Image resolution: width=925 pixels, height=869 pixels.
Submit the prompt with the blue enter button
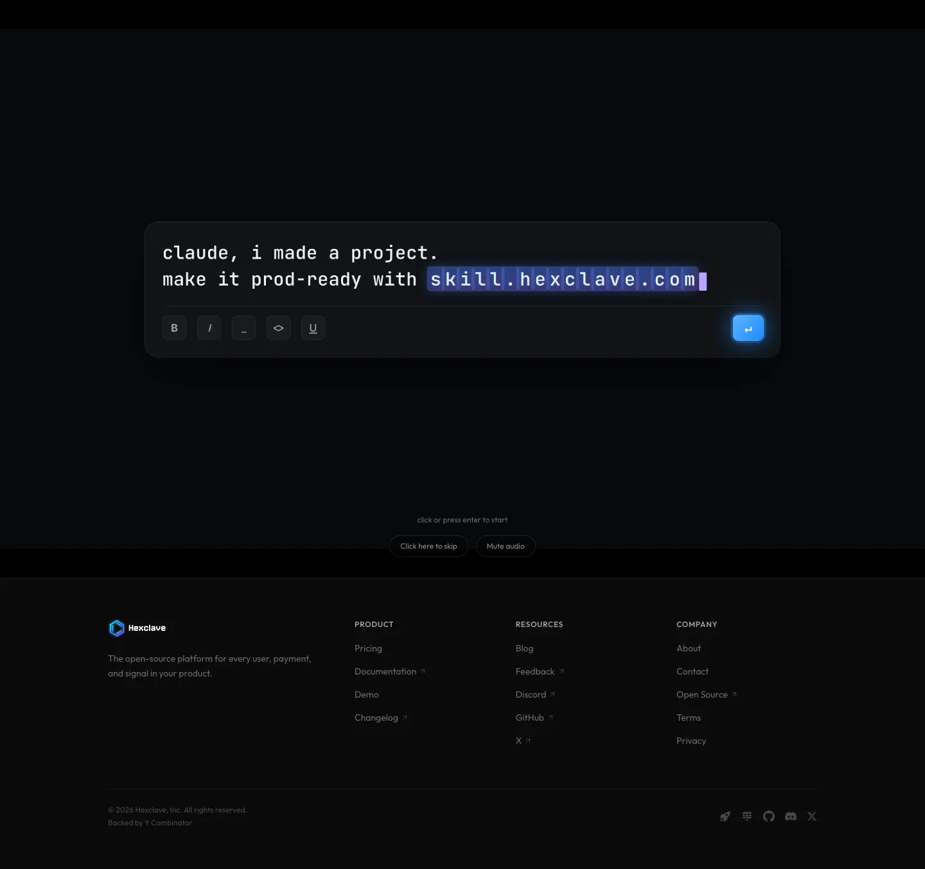pyautogui.click(x=748, y=328)
